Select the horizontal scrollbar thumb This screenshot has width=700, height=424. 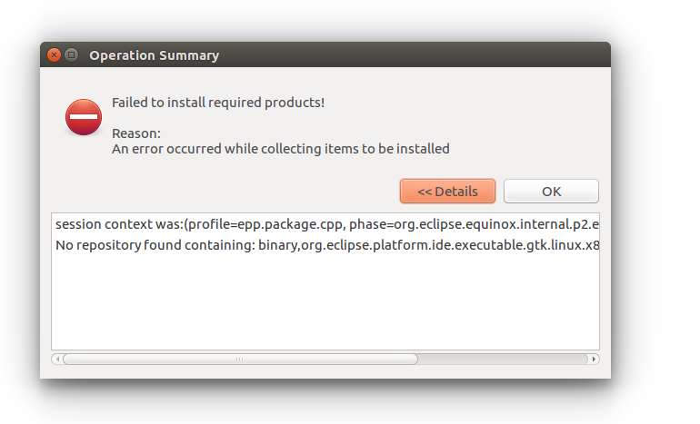coord(240,359)
